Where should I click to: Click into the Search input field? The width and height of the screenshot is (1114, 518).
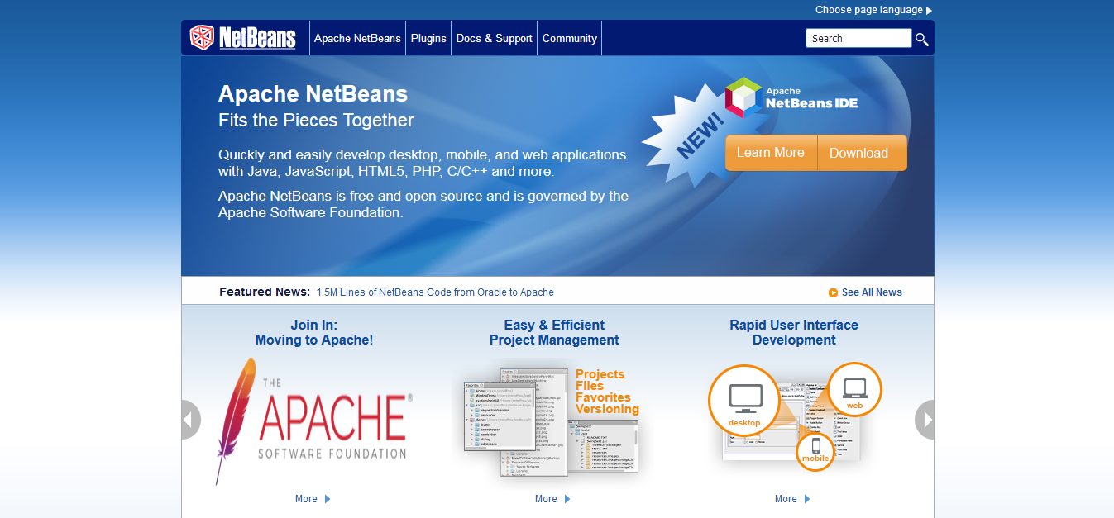coord(858,38)
